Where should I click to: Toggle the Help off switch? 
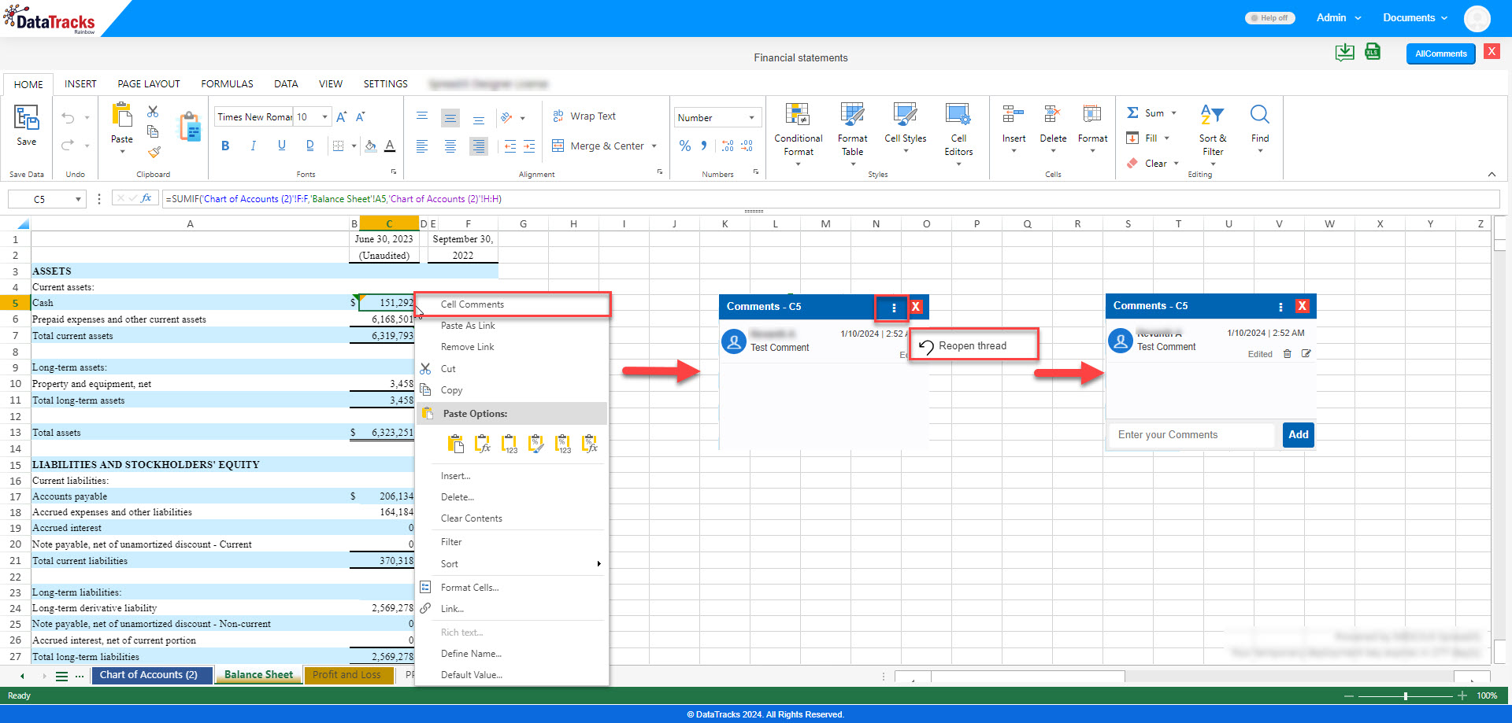[1269, 18]
